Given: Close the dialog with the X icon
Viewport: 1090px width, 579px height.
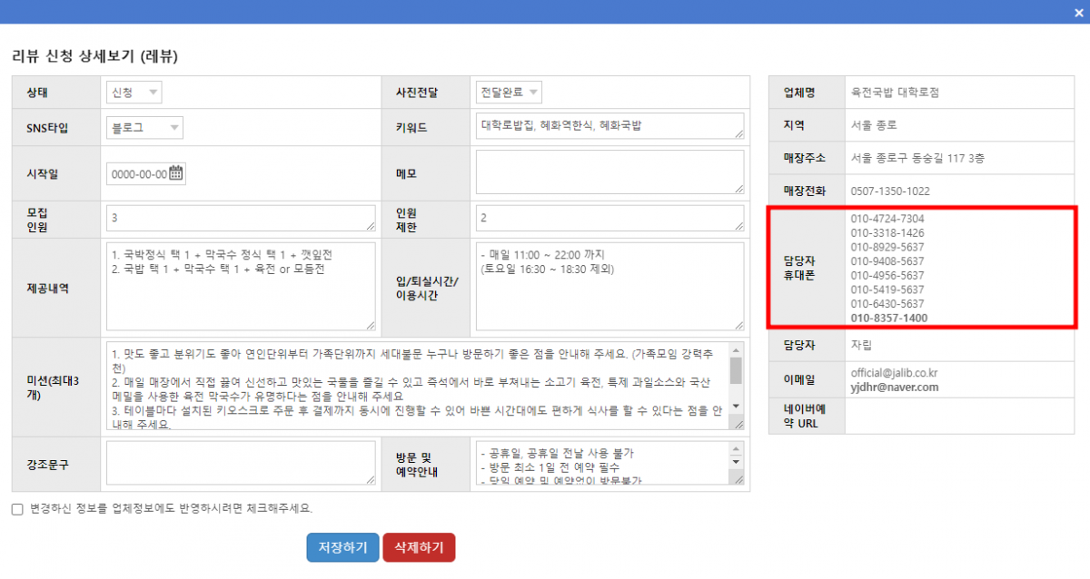Looking at the screenshot, I should [1077, 11].
